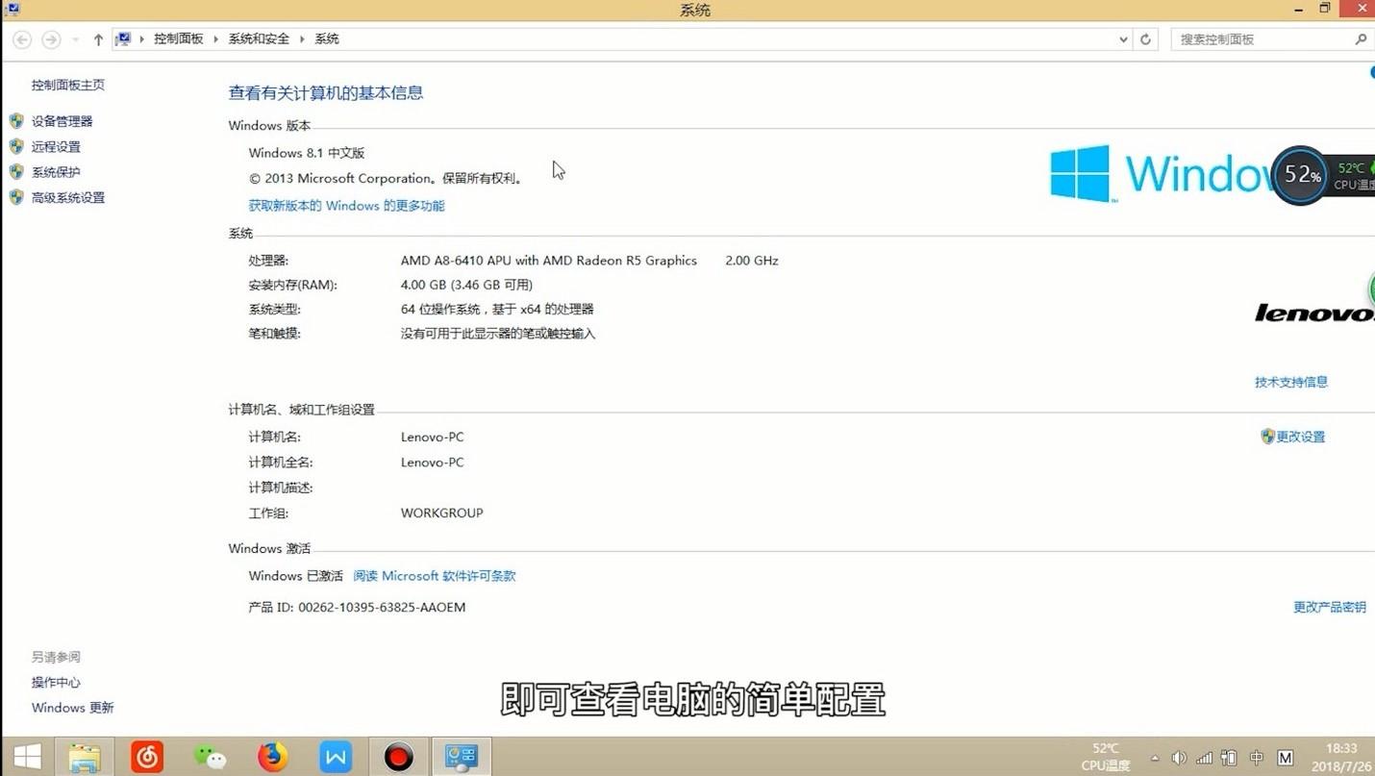Click the product ID 00262-10395-63825-AAOEM
This screenshot has width=1375, height=776.
(382, 608)
